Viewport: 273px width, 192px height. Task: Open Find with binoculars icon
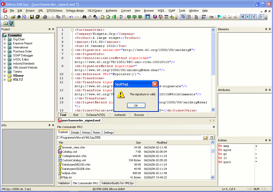click(x=84, y=17)
